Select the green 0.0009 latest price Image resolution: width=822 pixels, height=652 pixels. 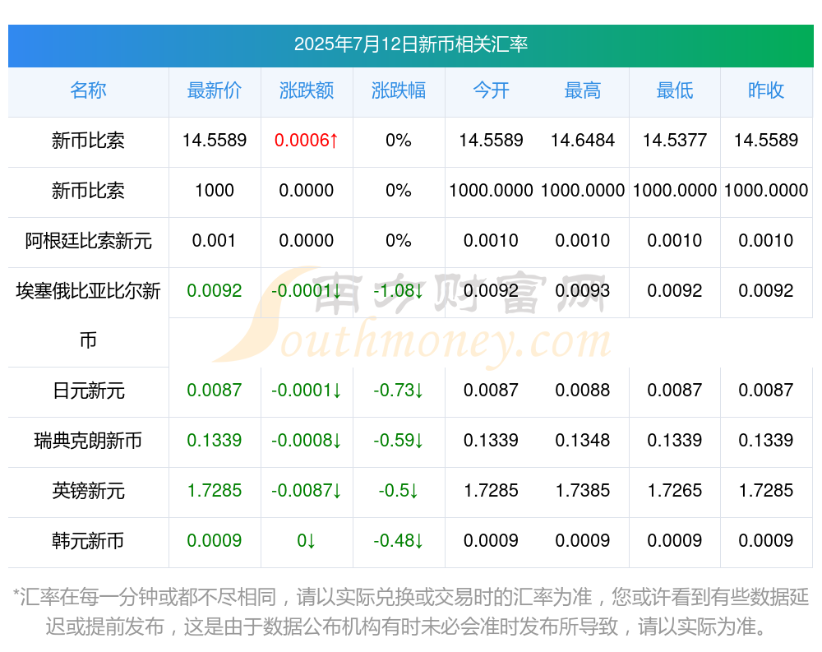pos(215,540)
